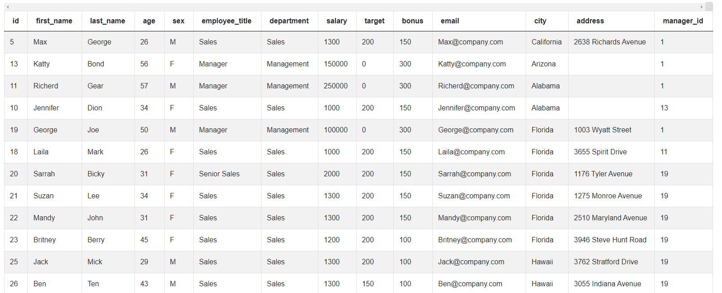Image resolution: width=722 pixels, height=293 pixels.
Task: Select address 1275 Monroe Avenue
Action: click(611, 196)
